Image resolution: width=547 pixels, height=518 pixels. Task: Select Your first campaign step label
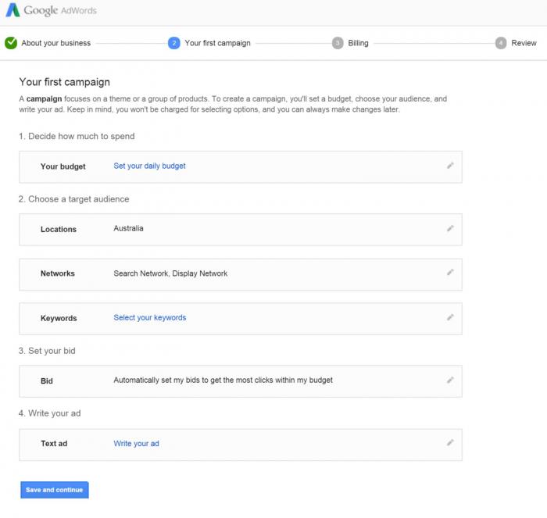click(217, 43)
